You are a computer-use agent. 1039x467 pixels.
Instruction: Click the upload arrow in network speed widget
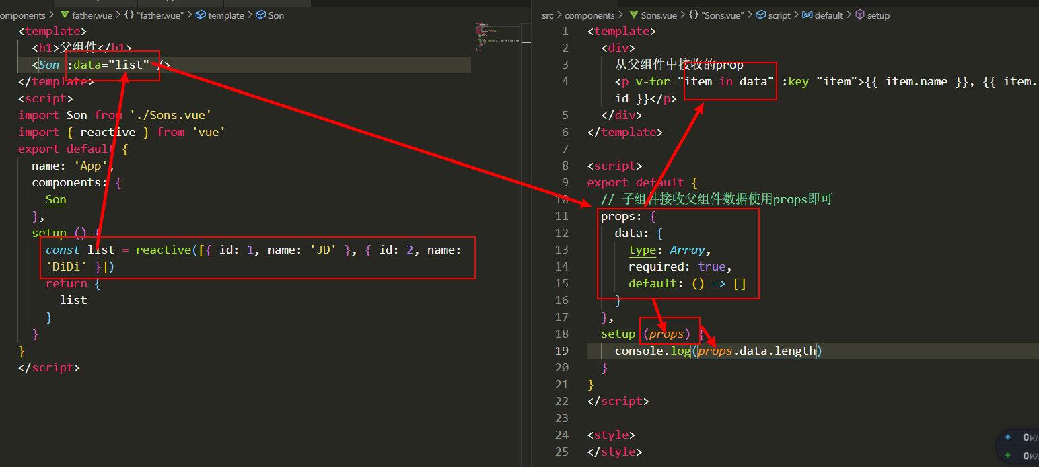click(1008, 437)
